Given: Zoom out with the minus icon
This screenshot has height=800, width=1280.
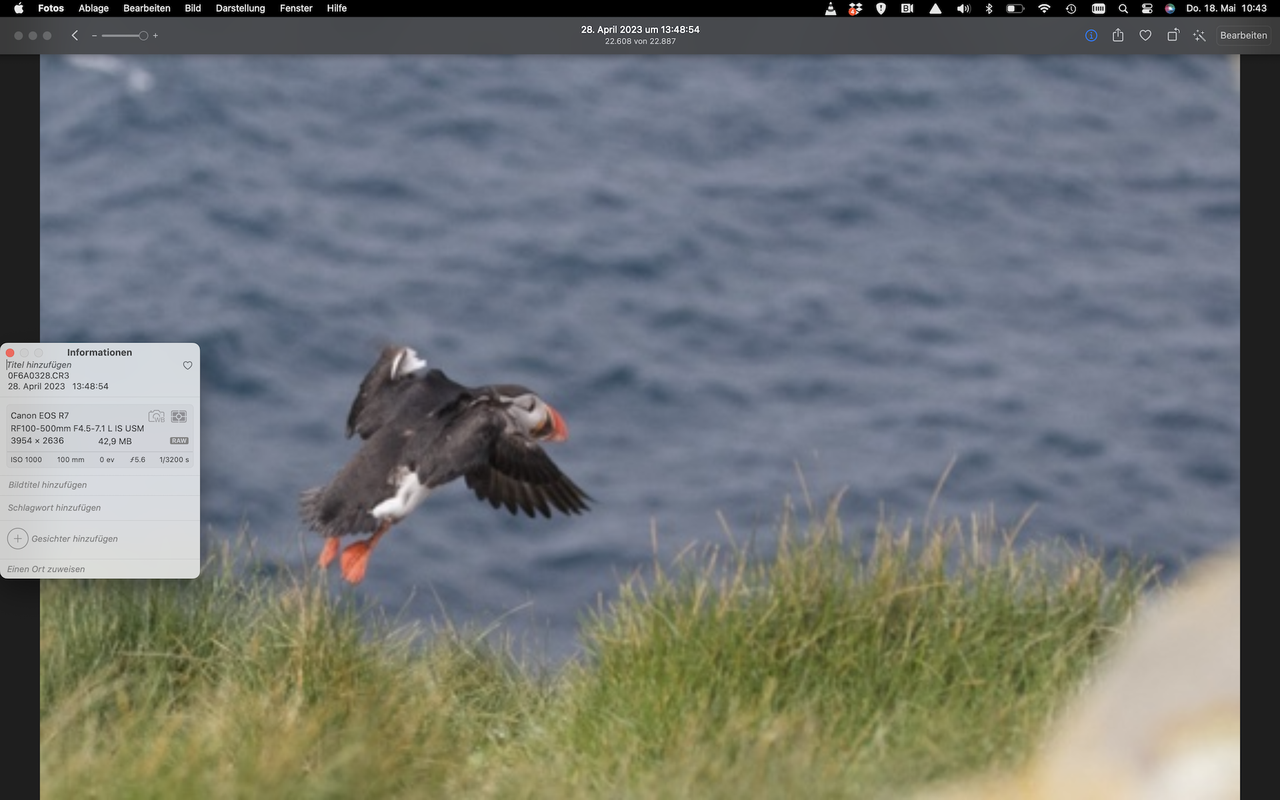Looking at the screenshot, I should (x=95, y=36).
